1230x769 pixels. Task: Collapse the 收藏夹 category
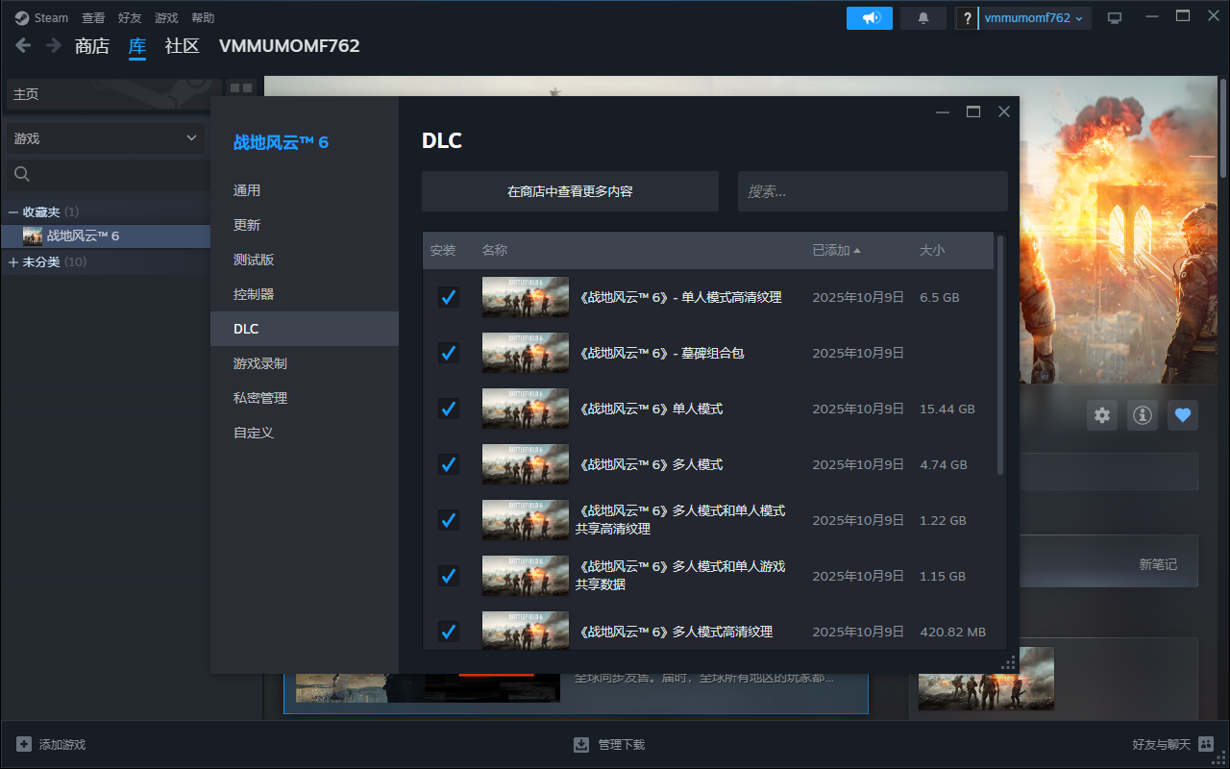(13, 211)
